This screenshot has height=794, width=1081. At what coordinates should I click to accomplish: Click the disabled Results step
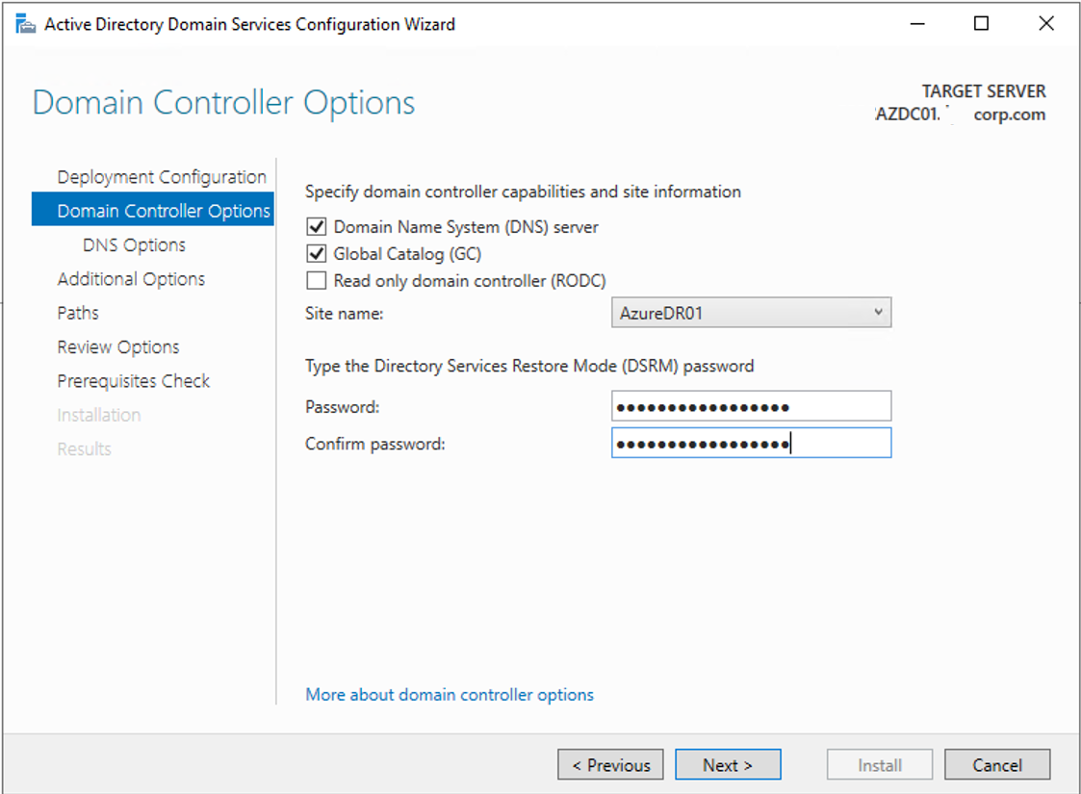click(x=84, y=448)
